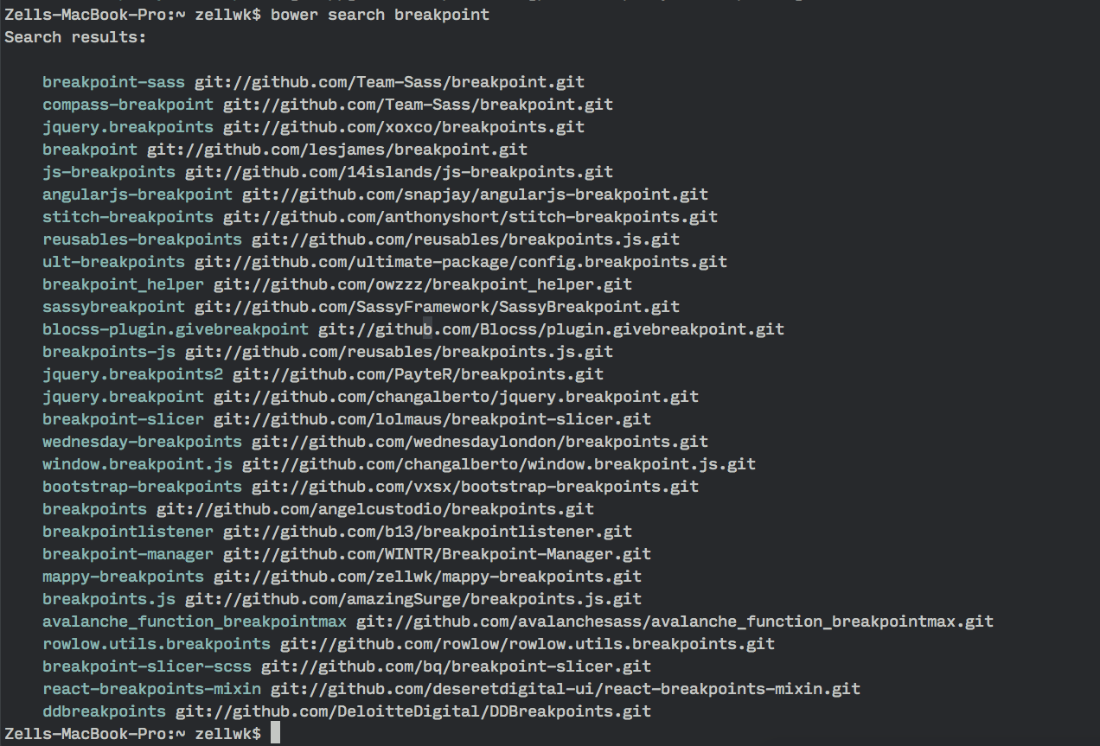The image size is (1100, 746).
Task: Click the blocss-plugin.givebreakpoint git URL
Action: pyautogui.click(x=551, y=329)
